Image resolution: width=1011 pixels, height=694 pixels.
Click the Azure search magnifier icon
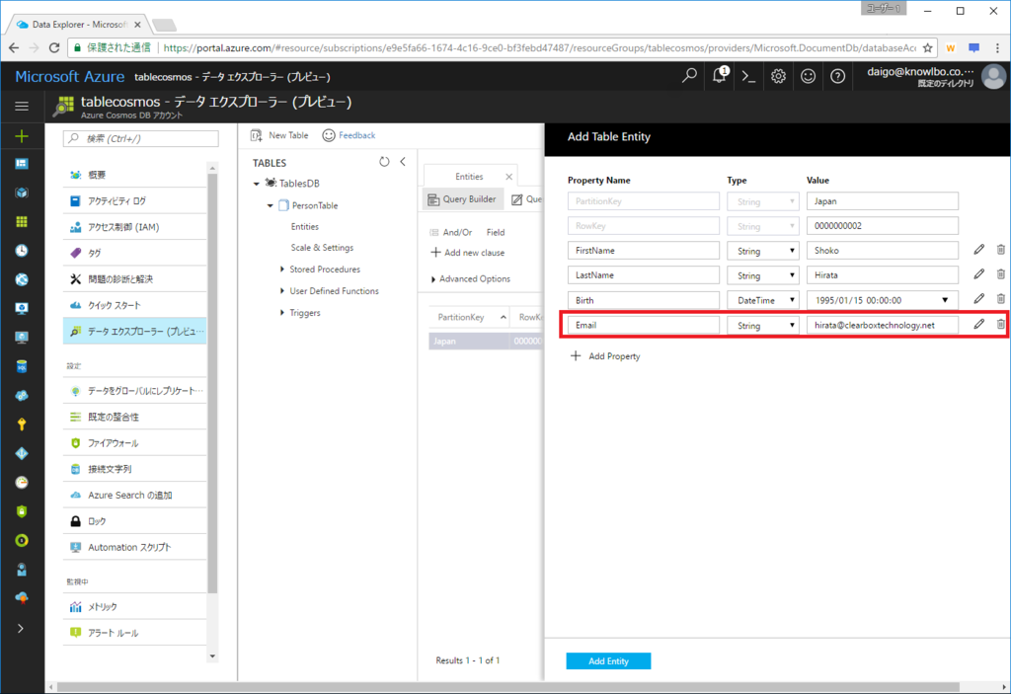click(x=689, y=76)
